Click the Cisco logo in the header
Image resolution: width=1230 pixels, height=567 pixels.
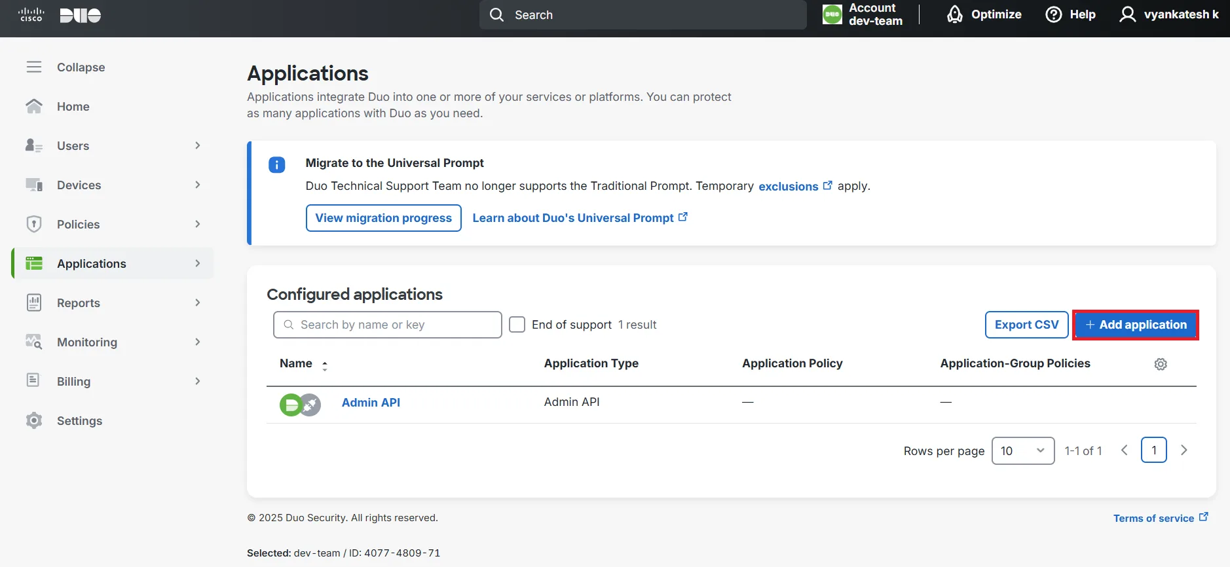point(31,14)
